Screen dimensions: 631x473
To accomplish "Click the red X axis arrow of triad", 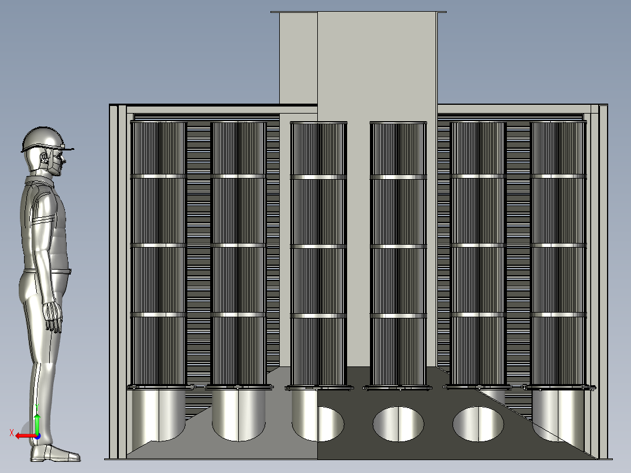I will click(25, 436).
